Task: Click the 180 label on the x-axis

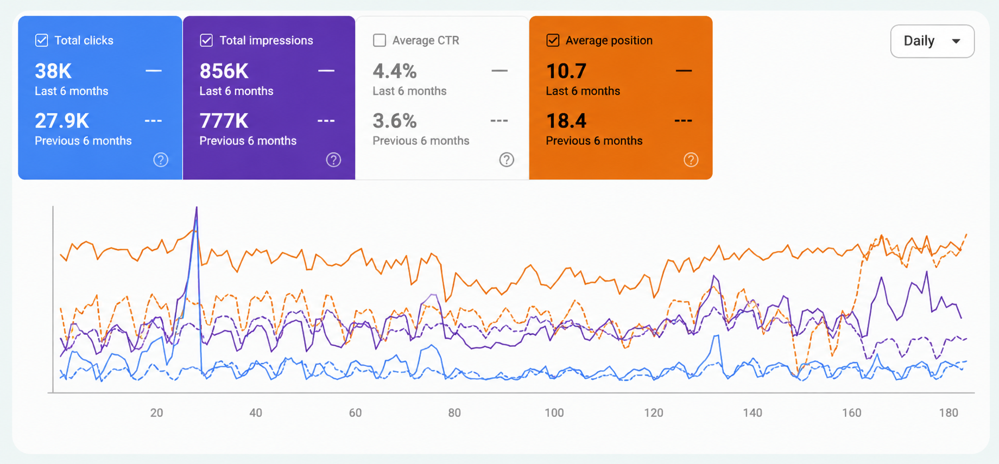Action: click(x=949, y=413)
